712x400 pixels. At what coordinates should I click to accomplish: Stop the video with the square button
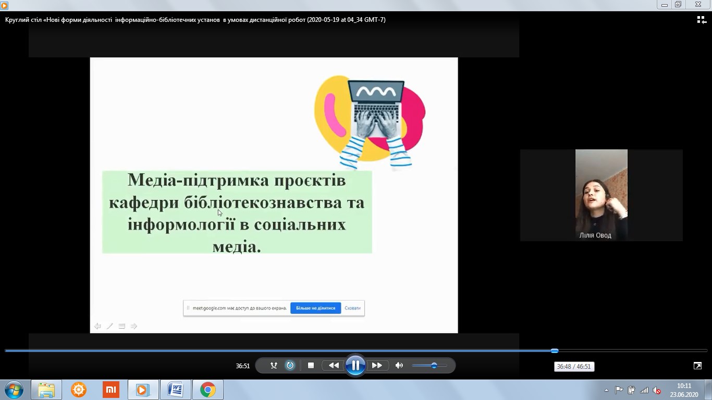point(311,366)
